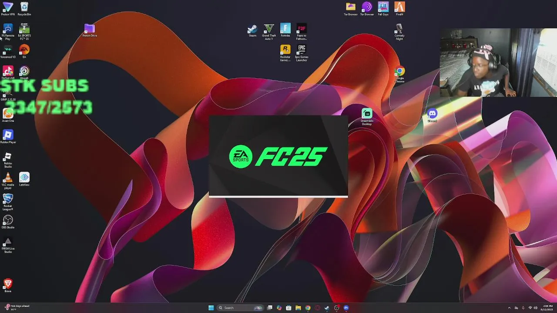Open Comedy Night microphone icon
Viewport: 557px width, 313px height.
tap(399, 32)
